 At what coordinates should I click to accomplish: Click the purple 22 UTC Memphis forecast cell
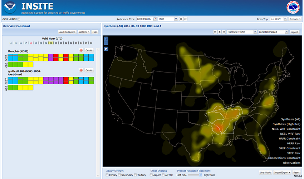[50, 57]
